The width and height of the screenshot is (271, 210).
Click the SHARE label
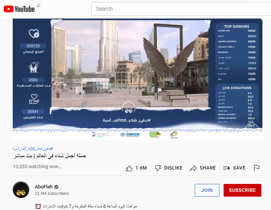click(207, 168)
